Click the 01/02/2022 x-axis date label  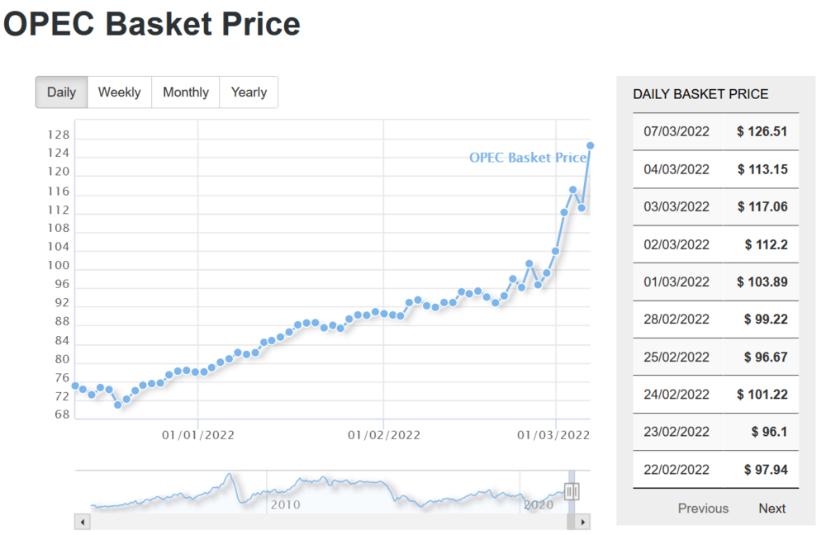coord(383,435)
